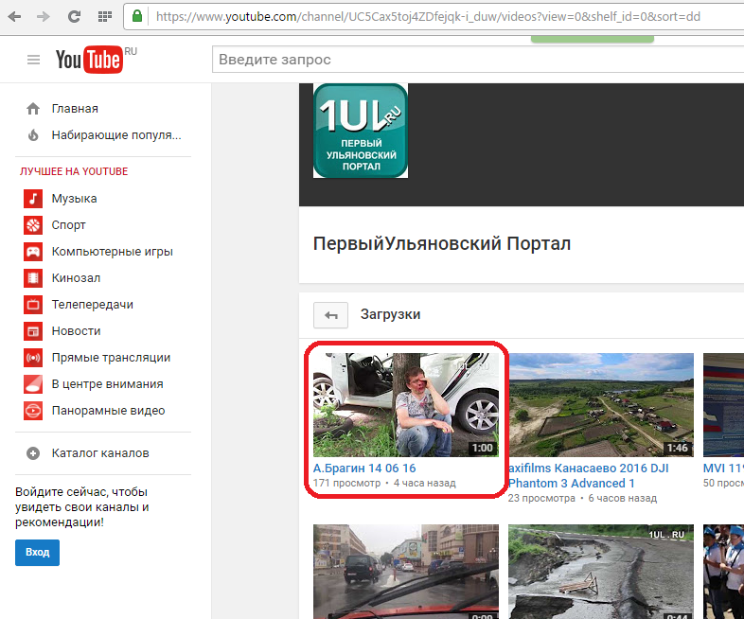
Task: Click '23 просмотра • 6 часов назад' text
Action: (x=583, y=499)
